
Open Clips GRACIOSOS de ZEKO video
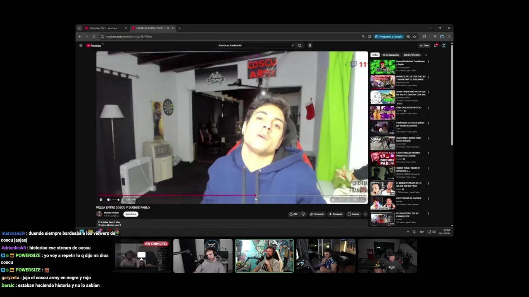(x=383, y=113)
